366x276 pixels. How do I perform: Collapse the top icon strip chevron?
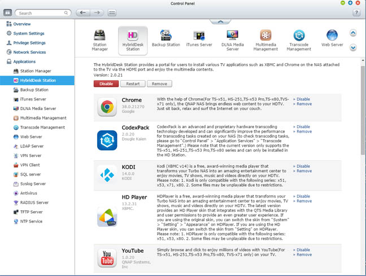click(217, 21)
